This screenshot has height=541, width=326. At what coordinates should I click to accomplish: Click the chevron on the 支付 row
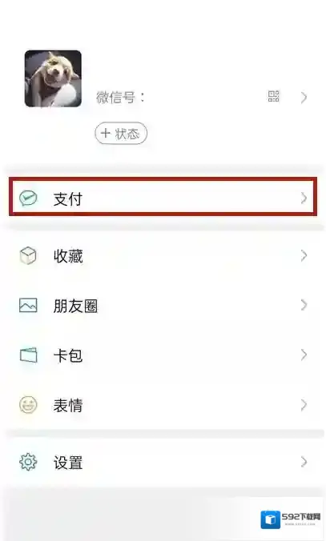(x=304, y=198)
